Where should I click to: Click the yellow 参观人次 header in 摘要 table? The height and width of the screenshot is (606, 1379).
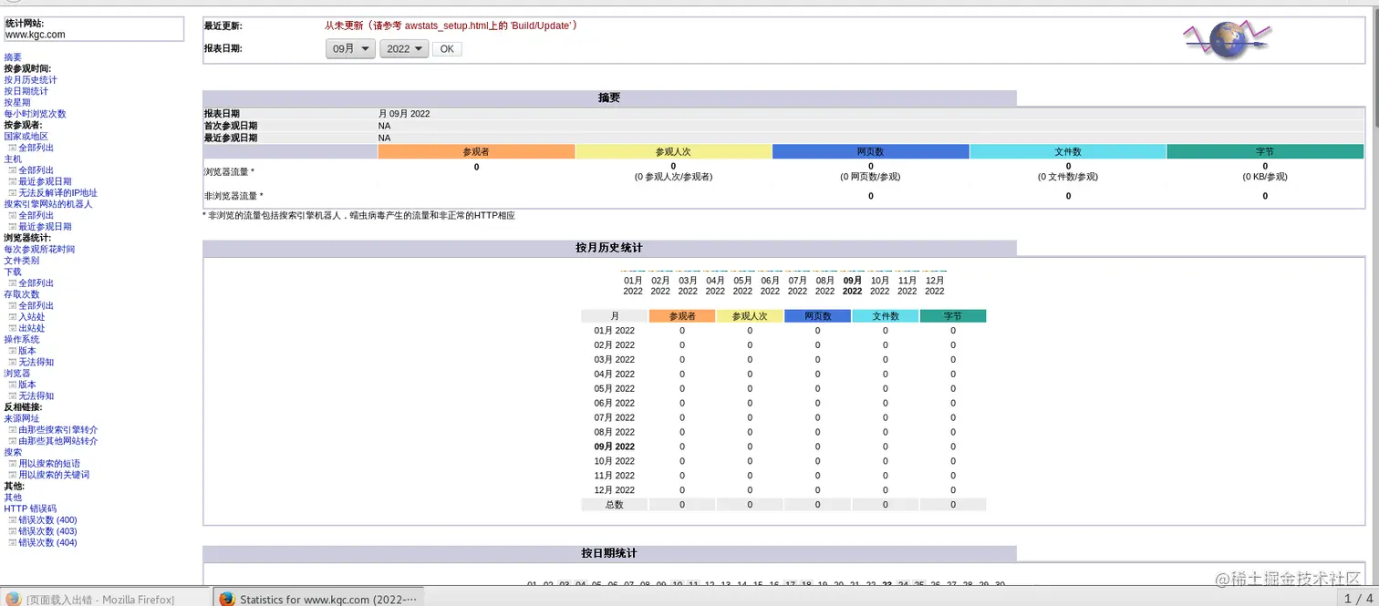tap(673, 151)
